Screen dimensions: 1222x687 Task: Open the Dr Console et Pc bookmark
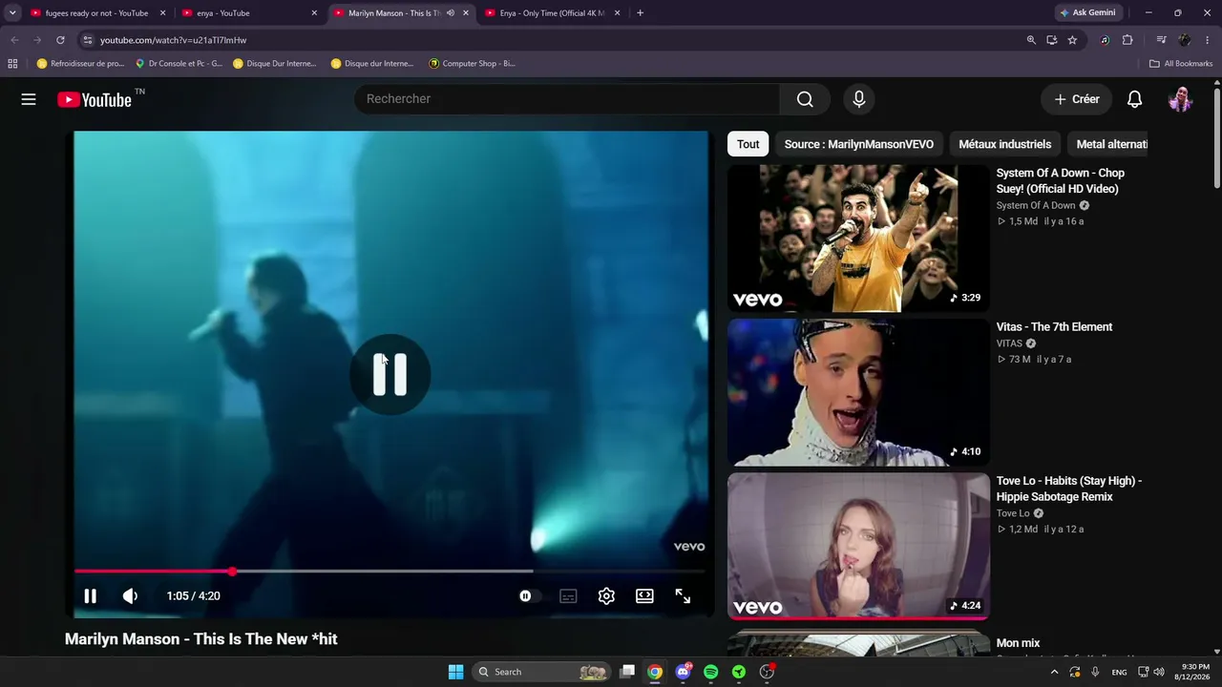[x=179, y=64]
